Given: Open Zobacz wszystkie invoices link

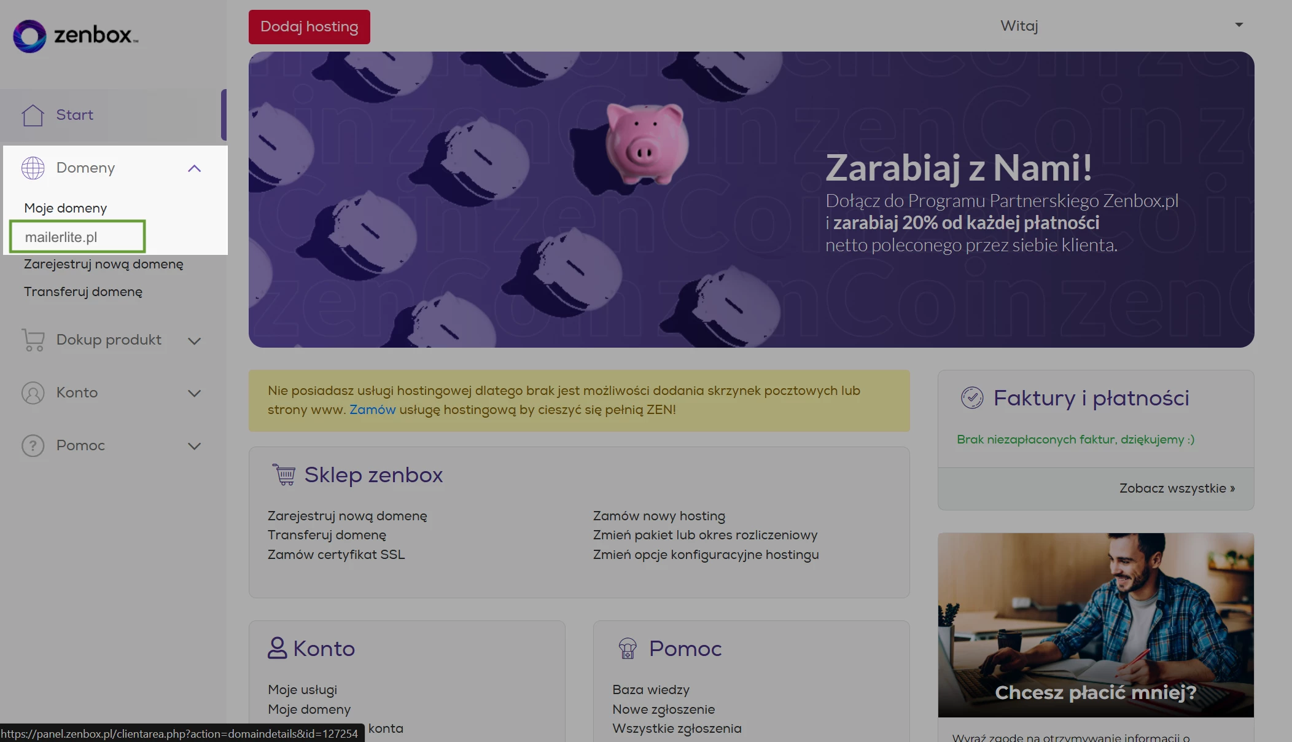Looking at the screenshot, I should (1176, 488).
